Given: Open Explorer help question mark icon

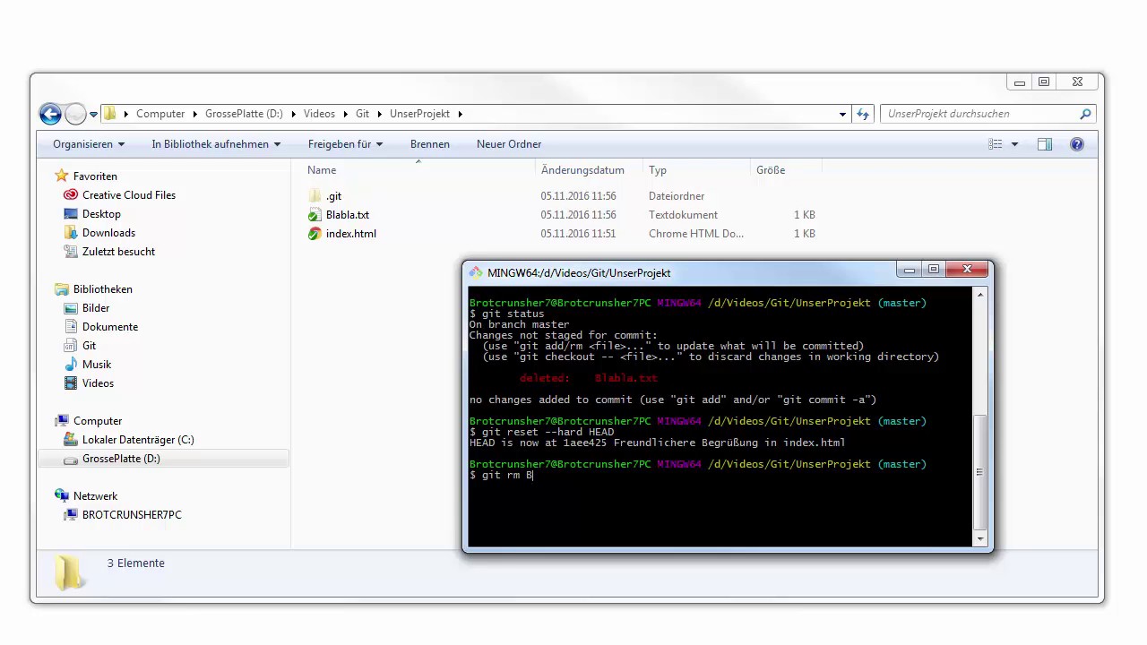Looking at the screenshot, I should (1077, 144).
